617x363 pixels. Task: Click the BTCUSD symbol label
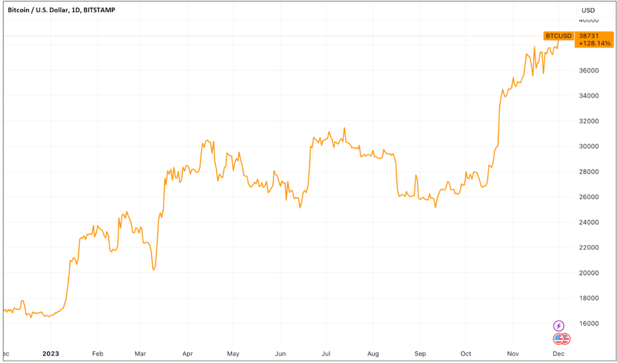tap(558, 36)
